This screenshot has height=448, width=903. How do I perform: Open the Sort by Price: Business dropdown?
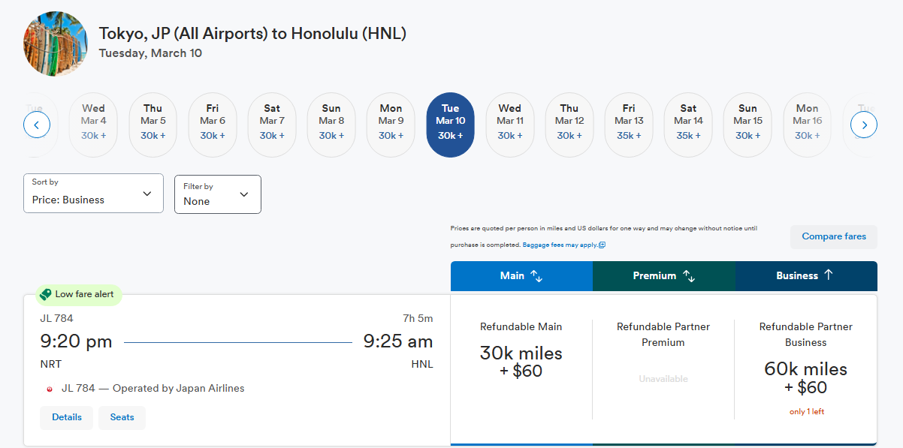(93, 193)
